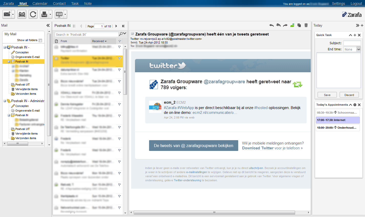The width and height of the screenshot is (365, 217).
Task: Go to first page of Postvak IN
Action: [74, 26]
